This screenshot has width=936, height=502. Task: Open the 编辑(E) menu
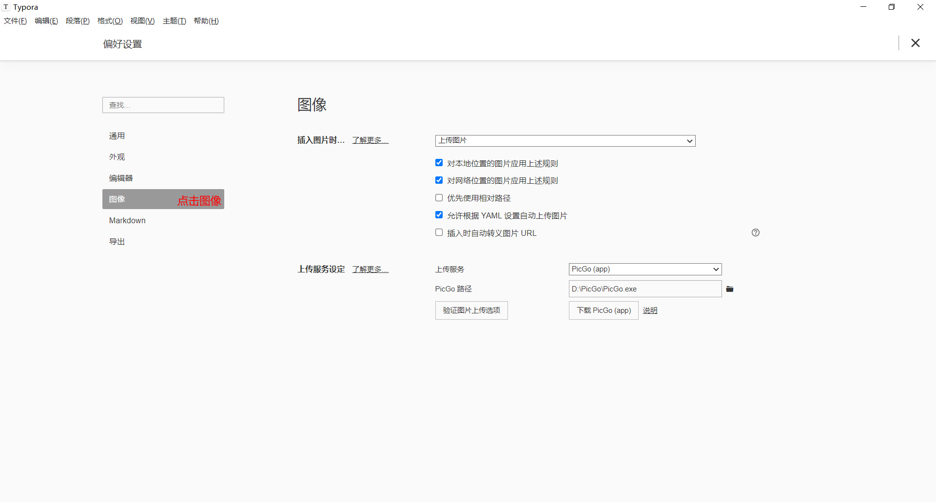pyautogui.click(x=46, y=21)
